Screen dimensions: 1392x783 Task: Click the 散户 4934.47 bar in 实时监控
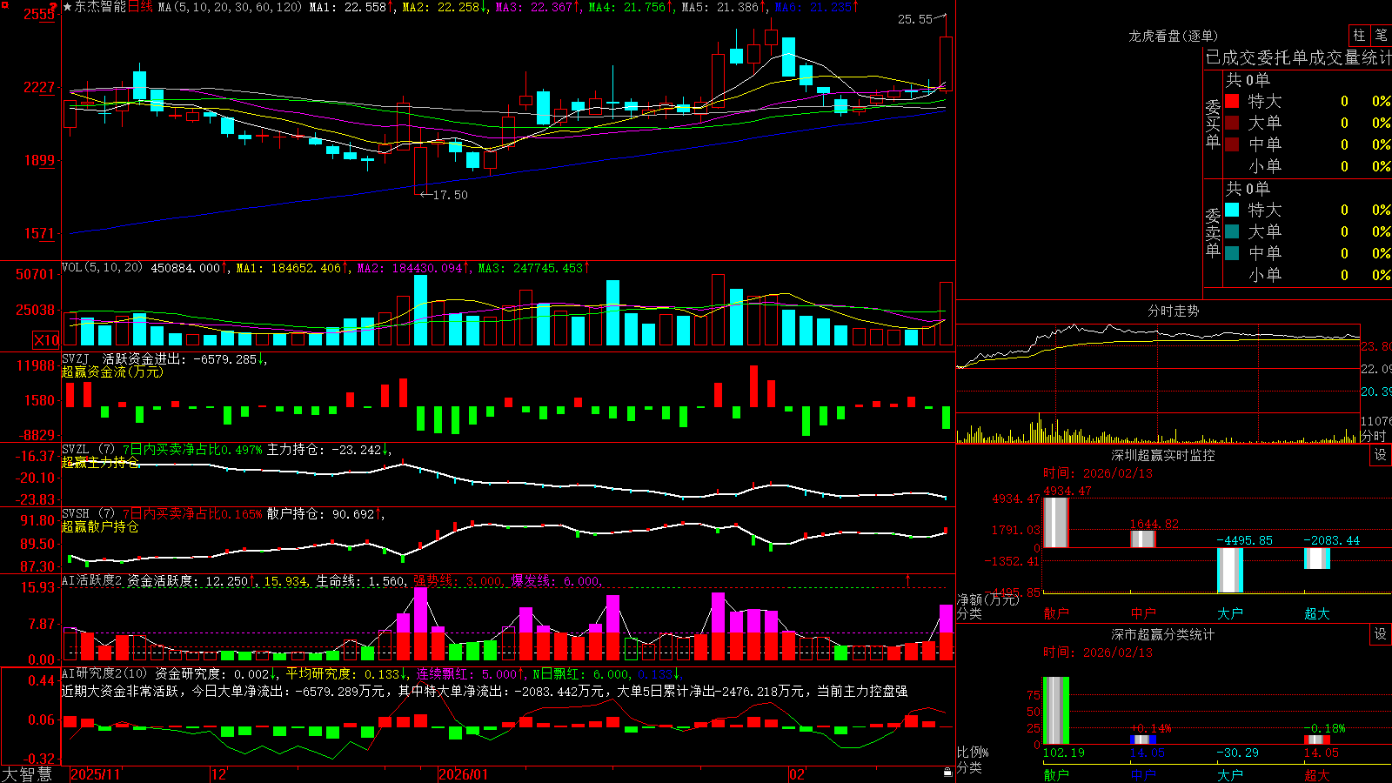(1055, 522)
